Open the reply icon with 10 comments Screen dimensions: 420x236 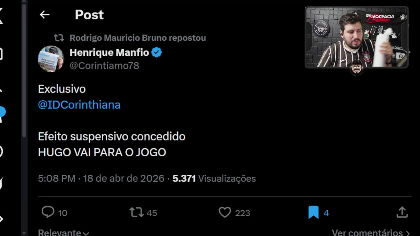tap(48, 212)
